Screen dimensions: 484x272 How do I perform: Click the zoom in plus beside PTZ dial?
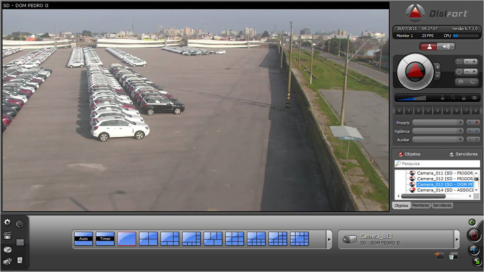(x=438, y=67)
